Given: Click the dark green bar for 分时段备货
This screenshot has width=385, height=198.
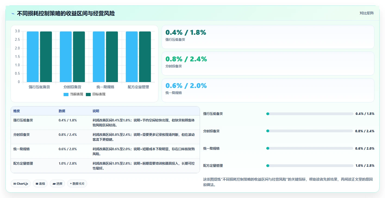Looking at the screenshot, I should click(x=79, y=57).
